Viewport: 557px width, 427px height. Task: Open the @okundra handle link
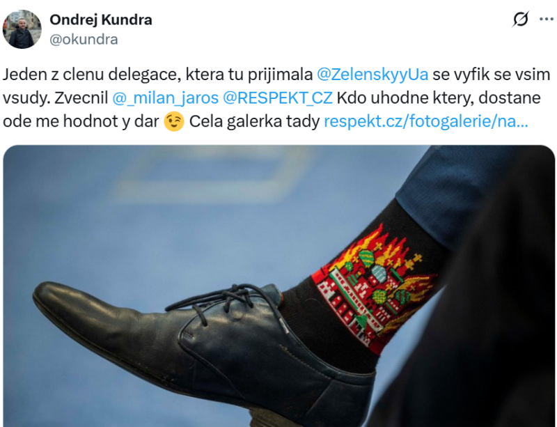tap(84, 39)
